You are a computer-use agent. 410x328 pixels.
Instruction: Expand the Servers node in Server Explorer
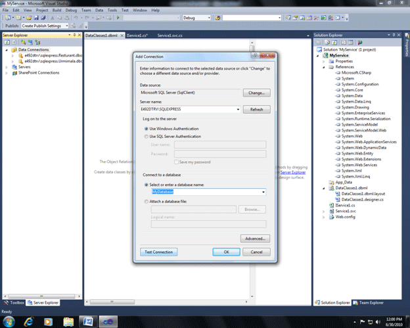point(7,67)
